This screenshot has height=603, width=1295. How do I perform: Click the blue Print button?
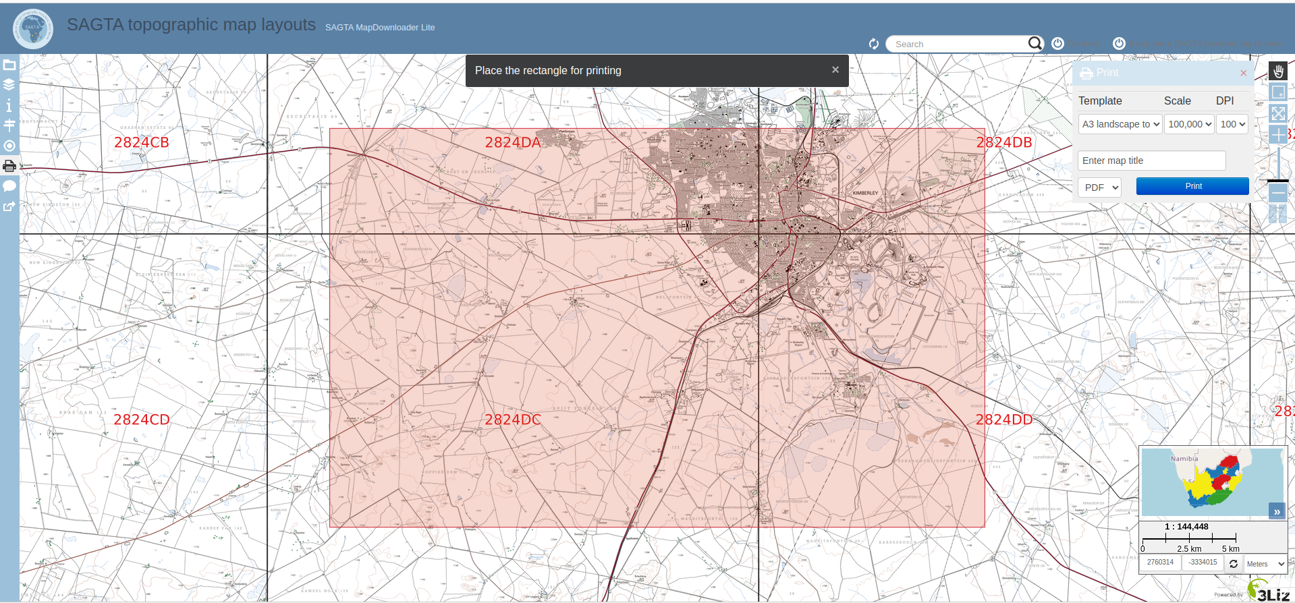[1192, 186]
